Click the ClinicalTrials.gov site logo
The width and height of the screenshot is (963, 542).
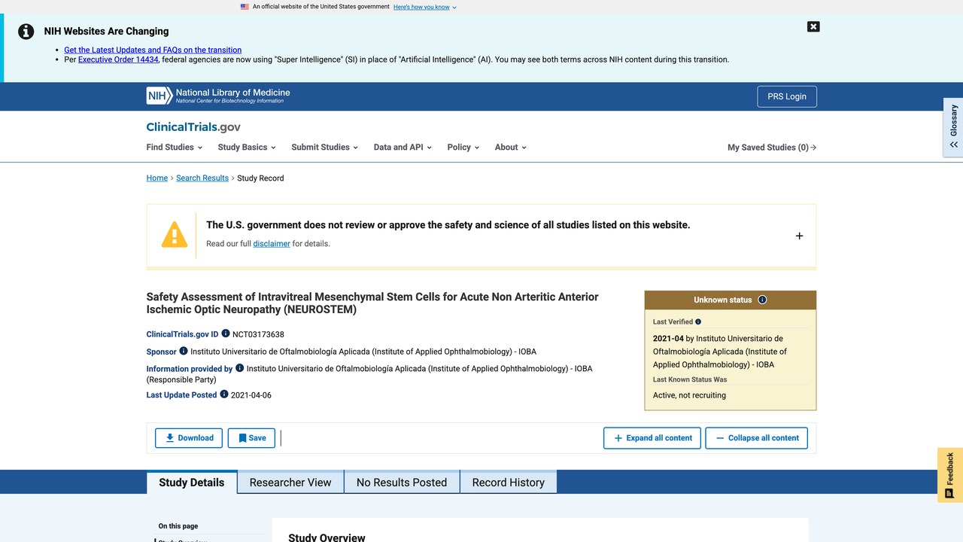click(x=193, y=127)
